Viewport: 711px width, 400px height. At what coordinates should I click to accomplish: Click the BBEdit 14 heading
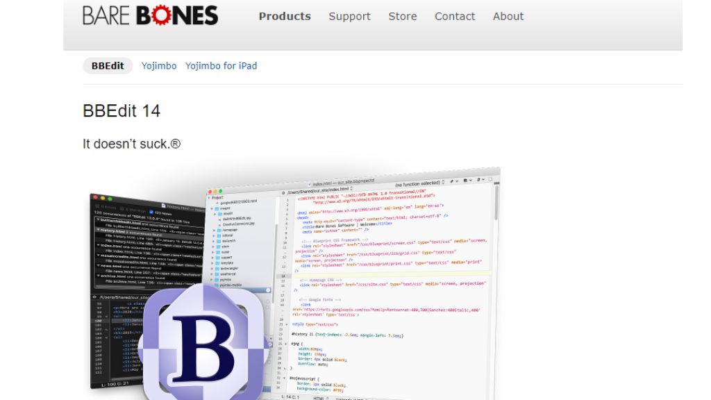122,111
